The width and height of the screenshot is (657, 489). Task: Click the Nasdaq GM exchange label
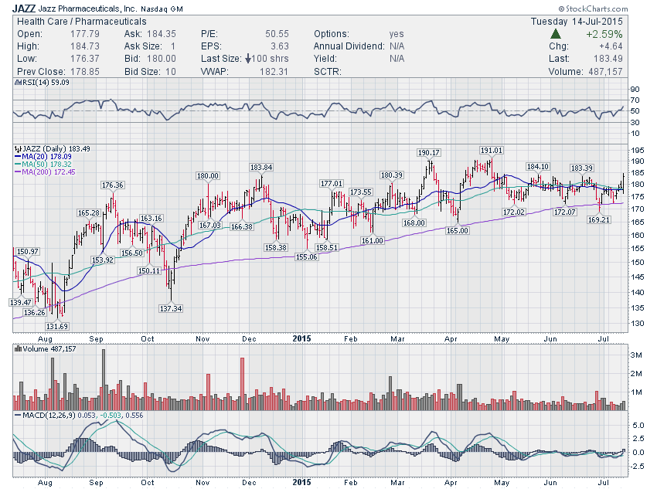pyautogui.click(x=162, y=8)
